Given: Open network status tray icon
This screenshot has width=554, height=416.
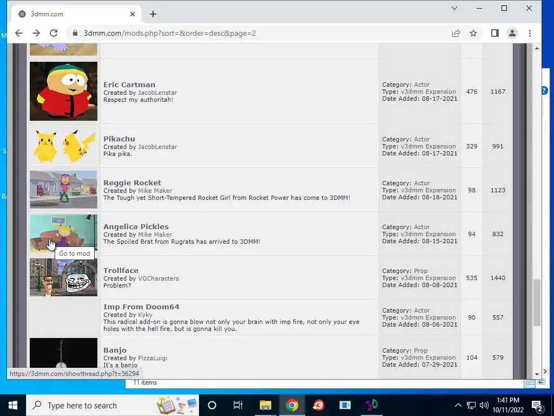Looking at the screenshot, I should click(471, 405).
